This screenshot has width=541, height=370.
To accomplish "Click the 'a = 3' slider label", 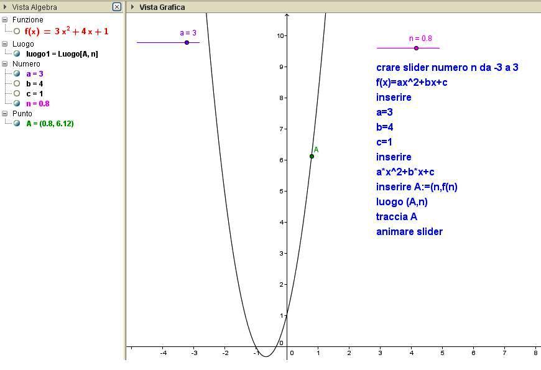I will (x=188, y=33).
